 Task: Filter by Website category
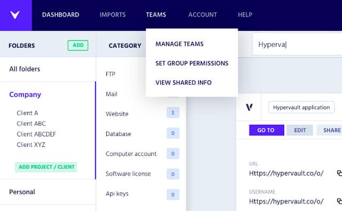[x=117, y=114]
